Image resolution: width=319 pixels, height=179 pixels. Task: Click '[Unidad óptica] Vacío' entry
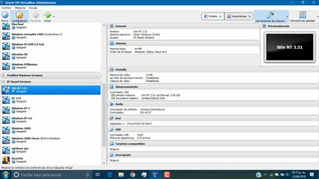click(x=153, y=98)
